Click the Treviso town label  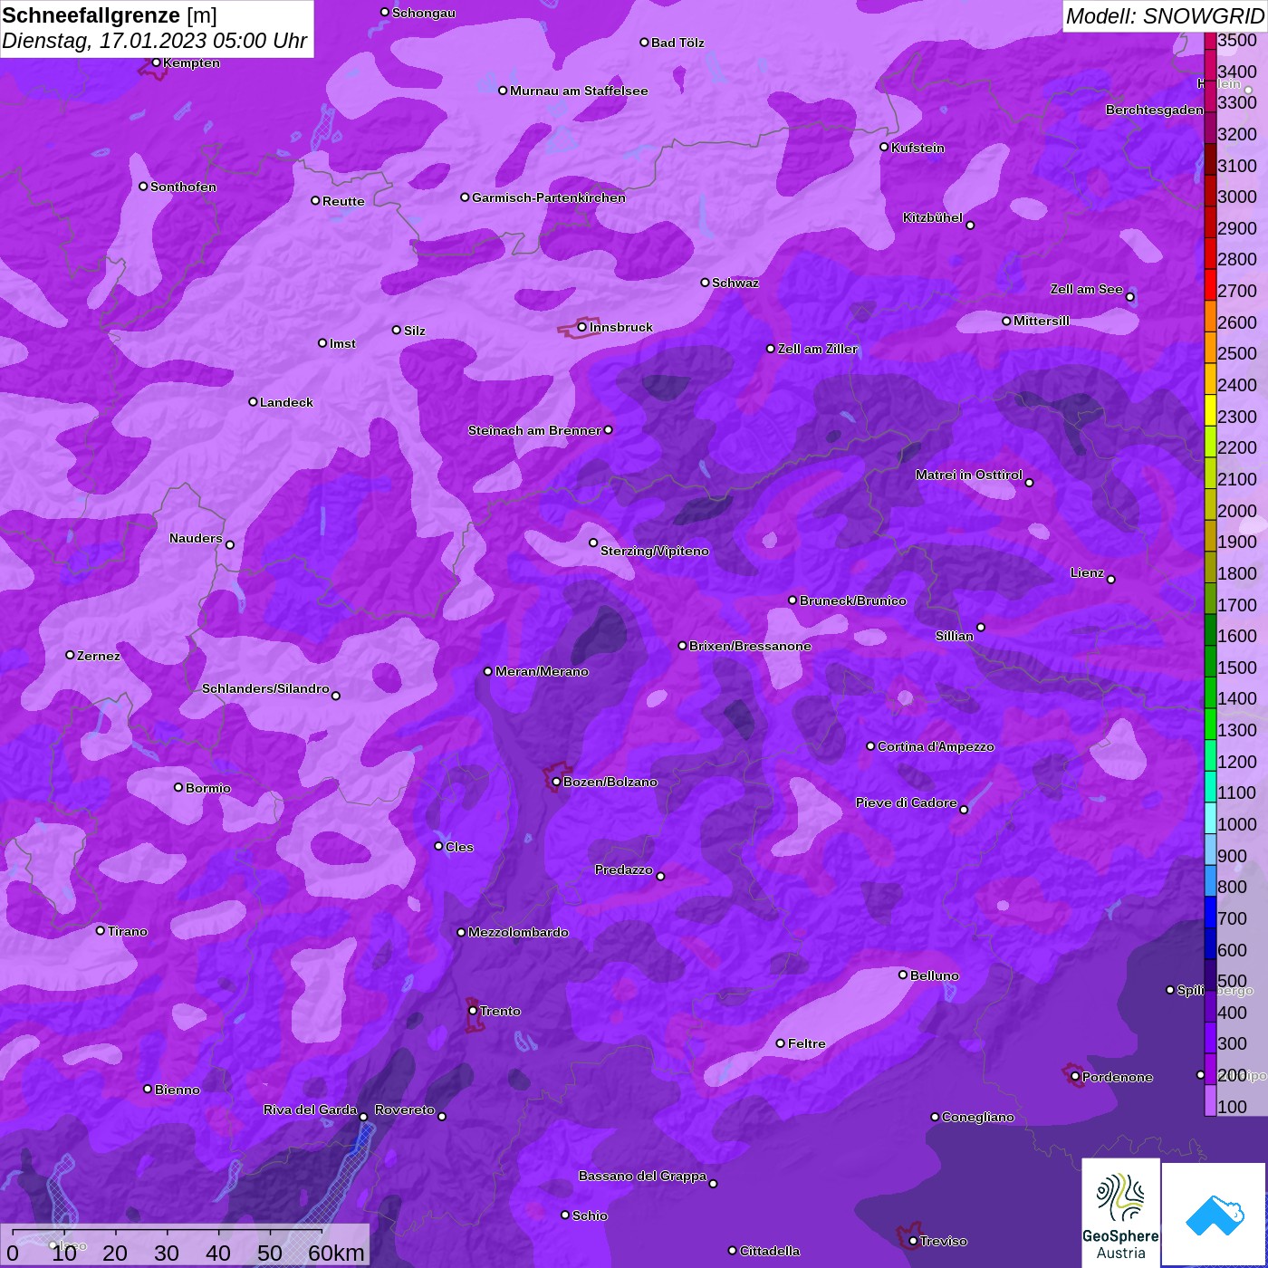pyautogui.click(x=943, y=1241)
